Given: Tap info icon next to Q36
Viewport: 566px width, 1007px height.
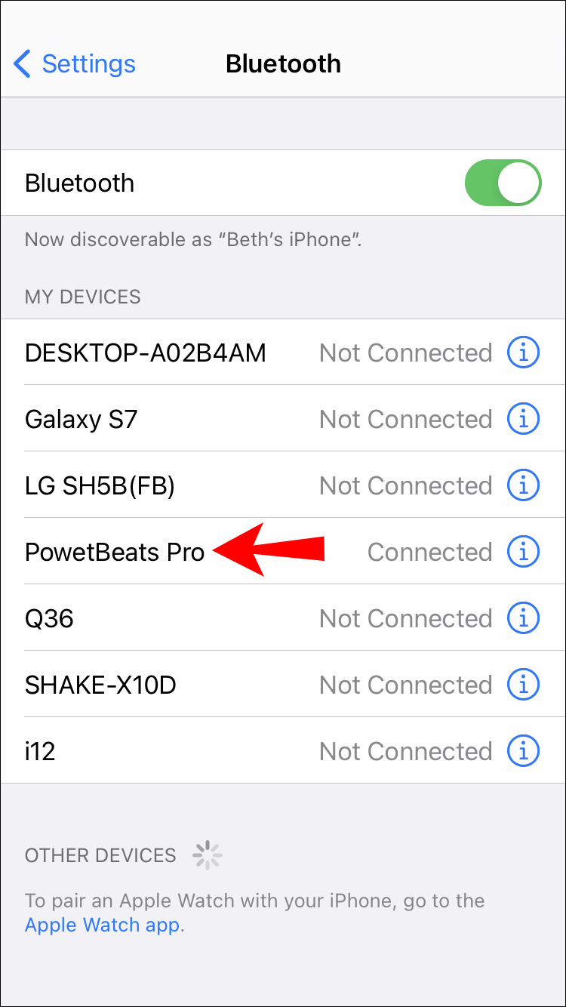Looking at the screenshot, I should coord(523,617).
